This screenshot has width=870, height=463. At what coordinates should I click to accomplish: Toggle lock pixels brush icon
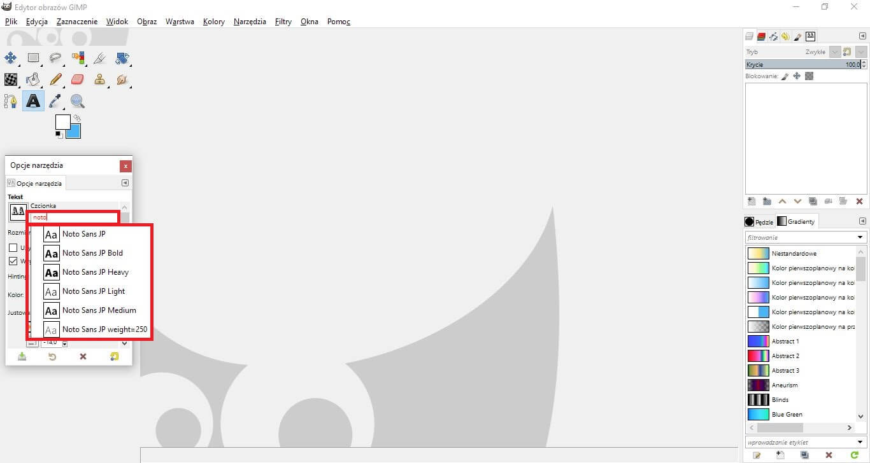tap(785, 76)
